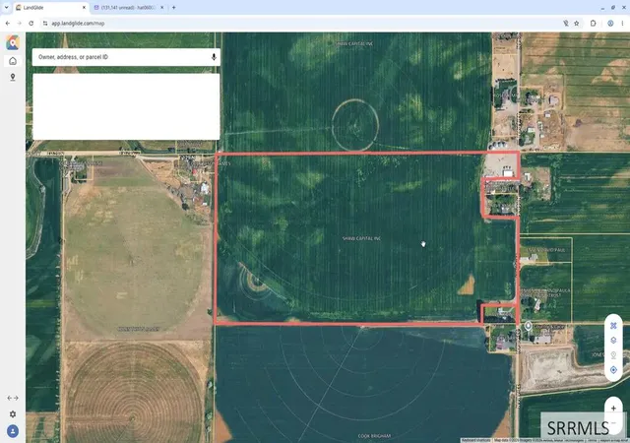Close the LandGlide browser tab
630x443 pixels.
[84, 7]
